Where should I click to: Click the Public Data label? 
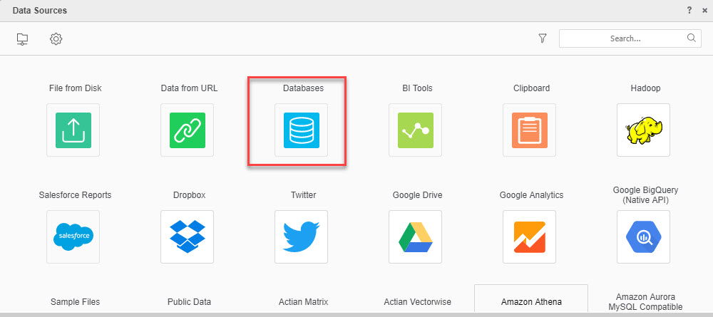189,301
